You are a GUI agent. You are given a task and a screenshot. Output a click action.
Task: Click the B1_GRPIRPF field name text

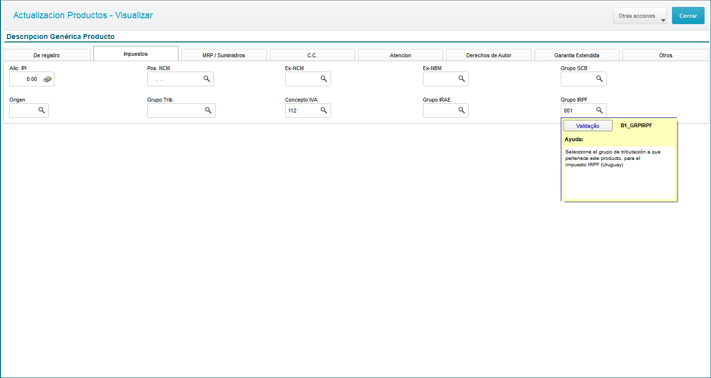[x=636, y=126]
